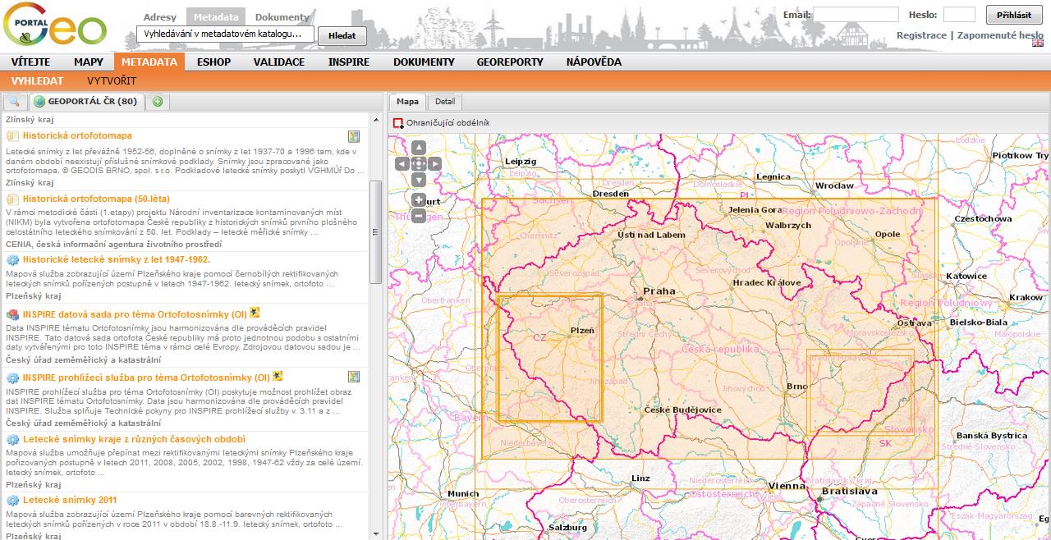Click the results scrollbar up arrow
Screen dimensions: 1051x540
tap(376, 120)
